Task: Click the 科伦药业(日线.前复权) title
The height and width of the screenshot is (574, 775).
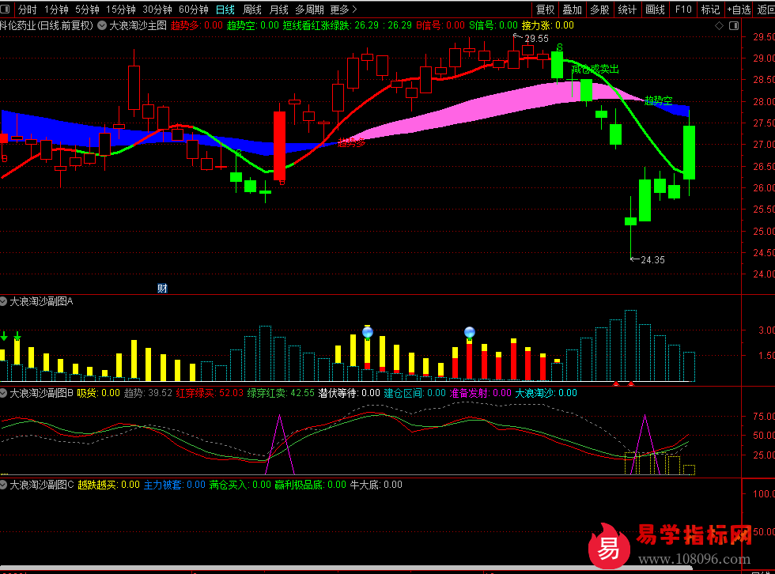Action: 47,25
